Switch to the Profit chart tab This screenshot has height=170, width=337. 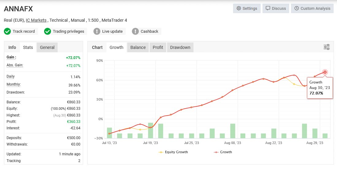coord(158,47)
